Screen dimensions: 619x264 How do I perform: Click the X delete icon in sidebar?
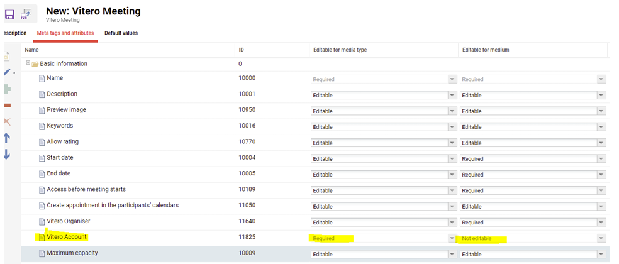pyautogui.click(x=7, y=121)
